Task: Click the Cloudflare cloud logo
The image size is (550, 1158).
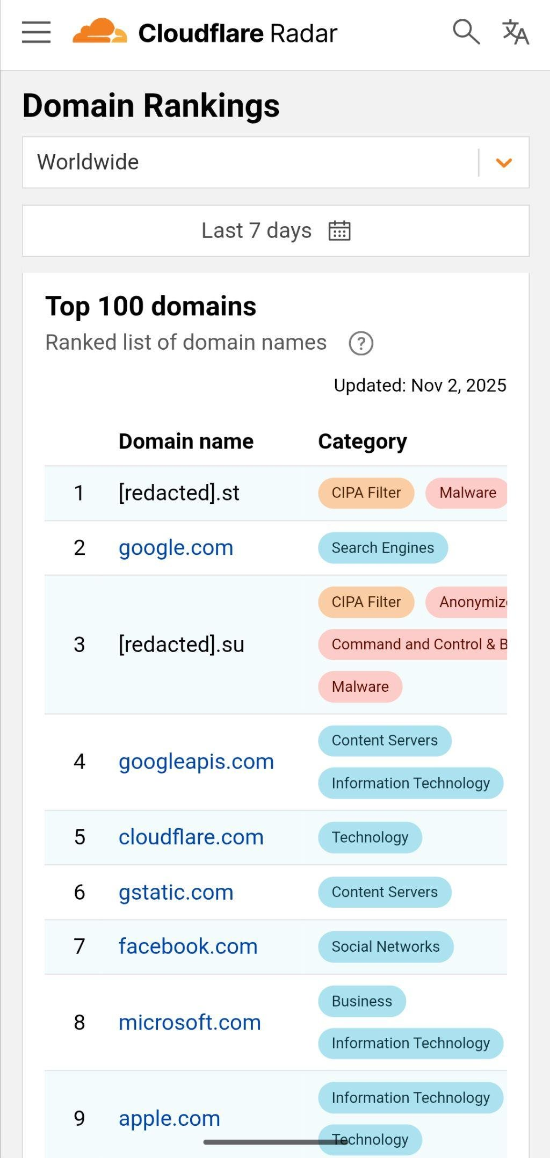Action: [x=100, y=31]
